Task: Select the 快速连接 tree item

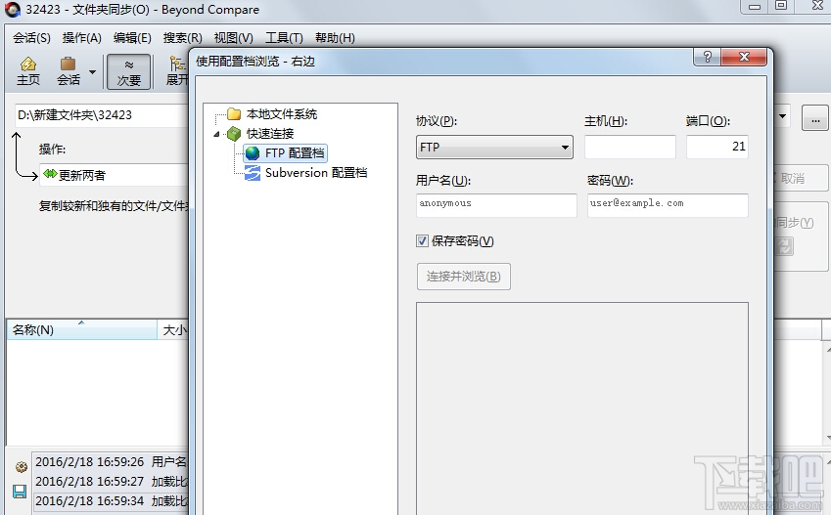Action: [x=270, y=133]
